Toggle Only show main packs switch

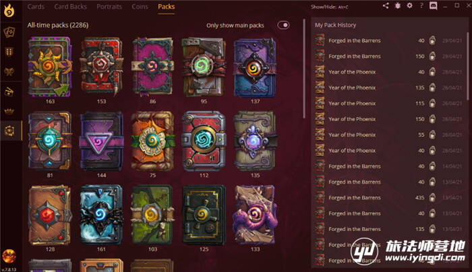coord(283,25)
